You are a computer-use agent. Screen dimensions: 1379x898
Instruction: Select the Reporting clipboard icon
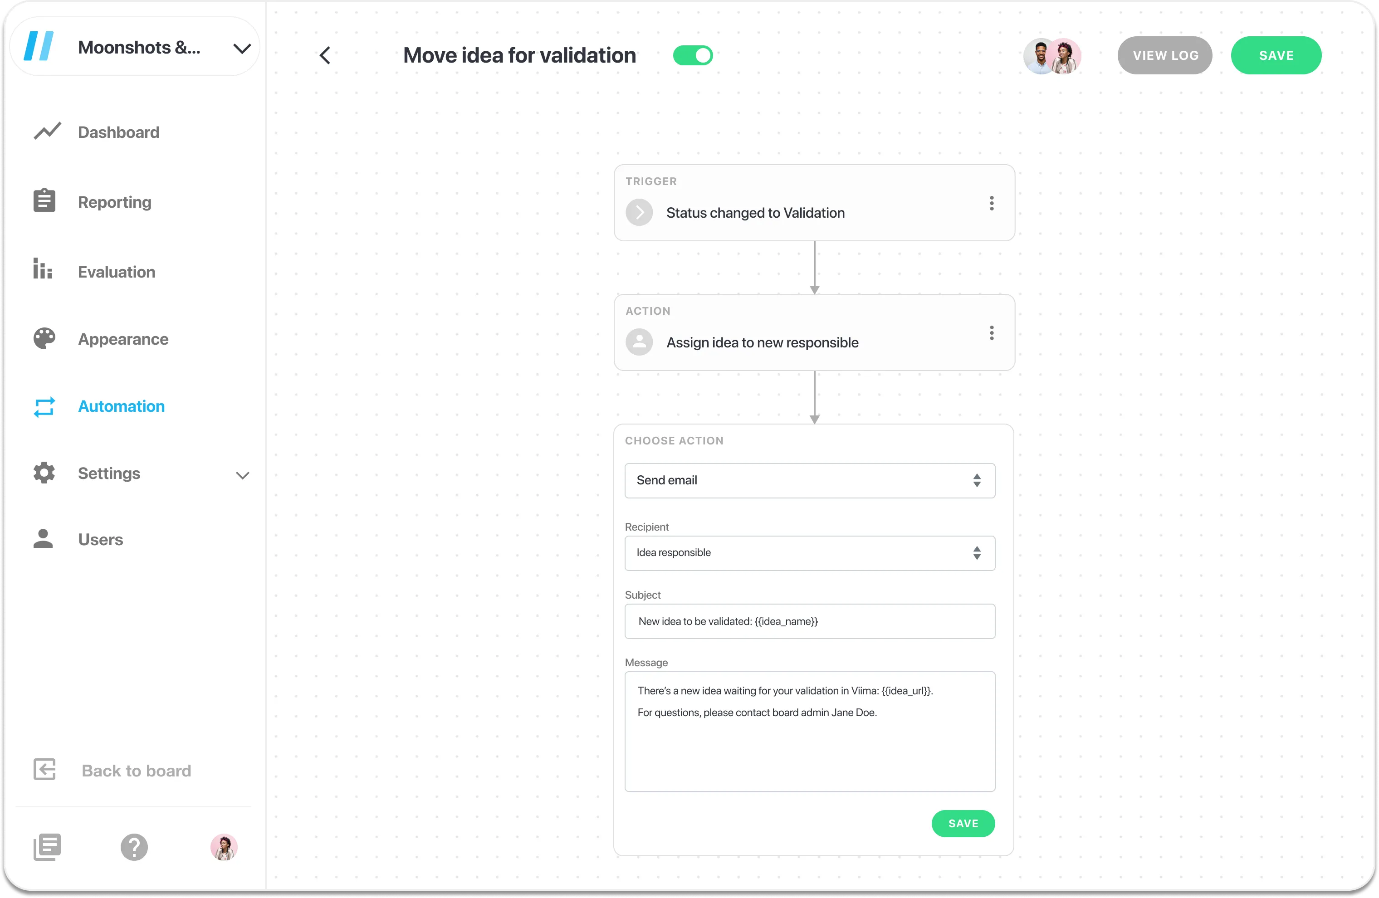[44, 201]
